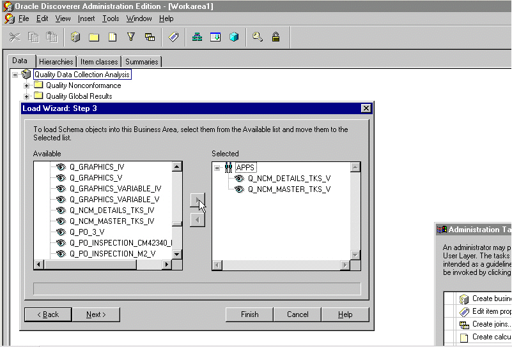Click the Create joins icon in task list
This screenshot has width=512, height=347.
point(464,325)
